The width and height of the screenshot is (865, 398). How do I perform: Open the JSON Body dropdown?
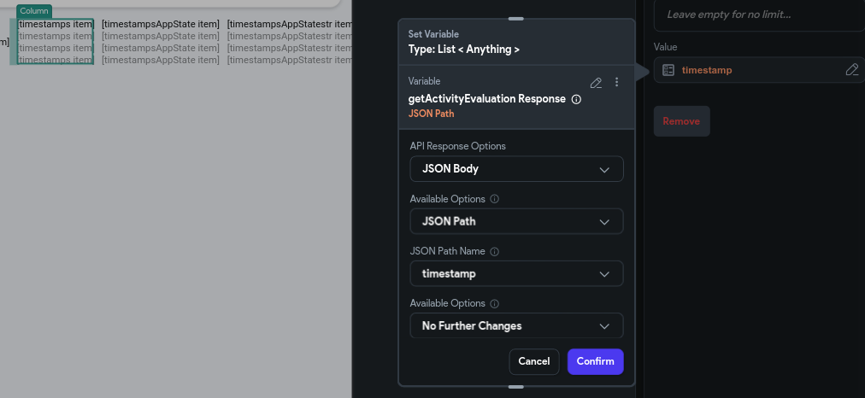(516, 169)
